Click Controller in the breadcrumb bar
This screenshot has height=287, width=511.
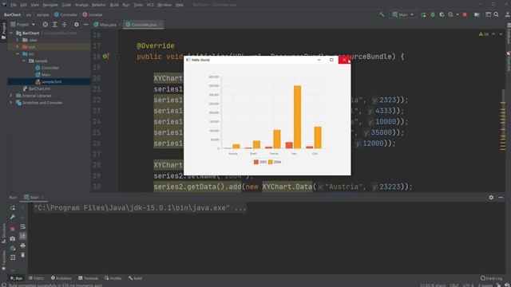point(65,14)
